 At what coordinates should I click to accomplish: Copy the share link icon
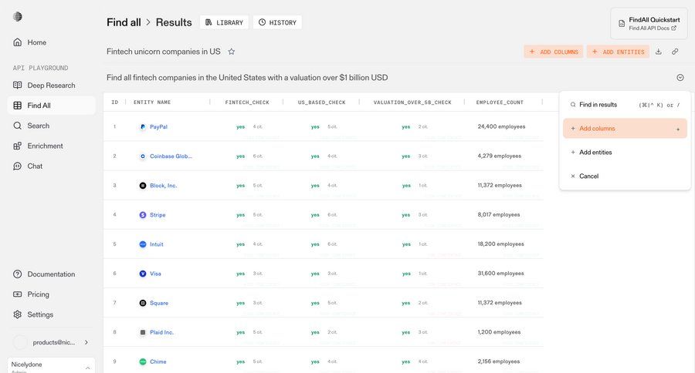[675, 52]
